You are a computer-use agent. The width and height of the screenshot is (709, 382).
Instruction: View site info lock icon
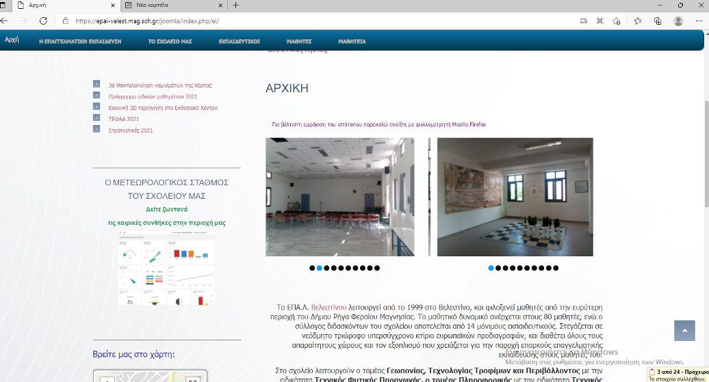point(66,21)
